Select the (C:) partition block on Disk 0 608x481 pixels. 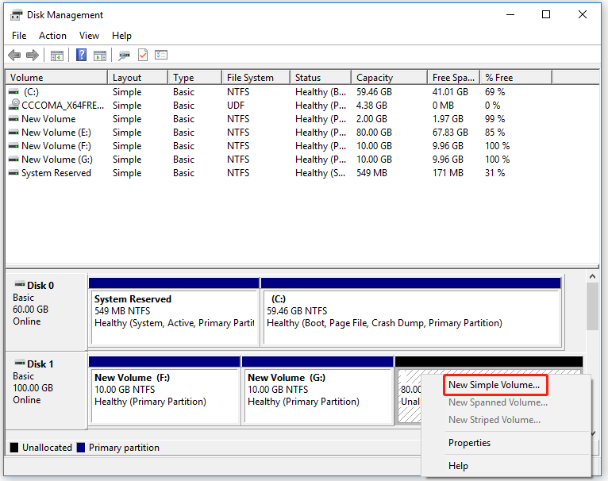tap(411, 311)
